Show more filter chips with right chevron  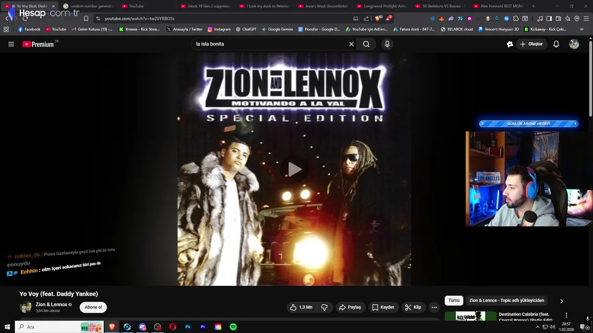(561, 301)
